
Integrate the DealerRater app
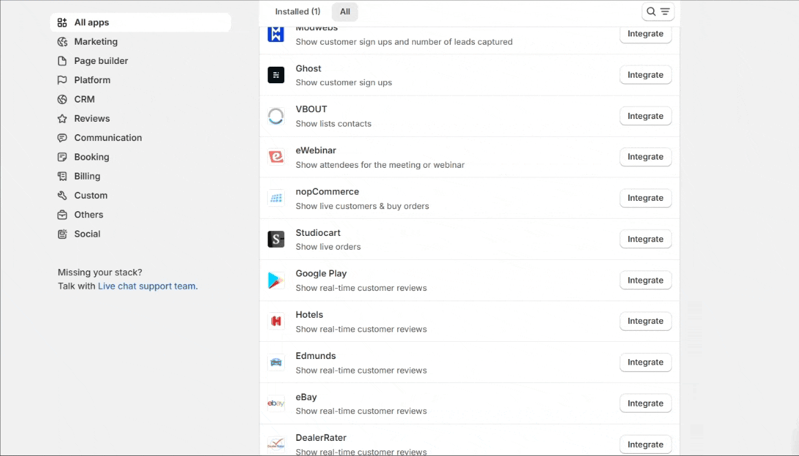pos(645,445)
